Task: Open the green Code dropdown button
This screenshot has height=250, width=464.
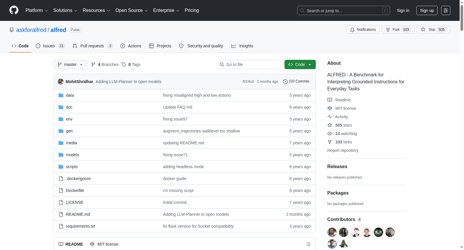Action: [x=300, y=64]
